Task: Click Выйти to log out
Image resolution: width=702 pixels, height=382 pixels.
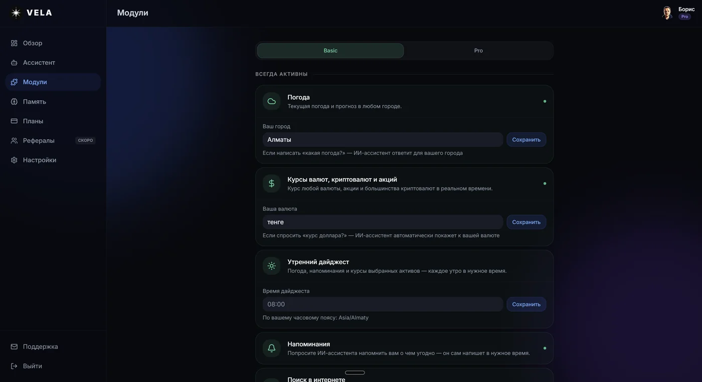Action: coord(53,366)
